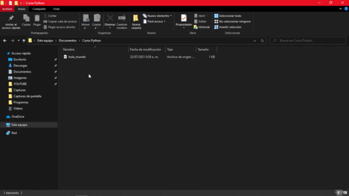Image resolution: width=349 pixels, height=196 pixels.
Task: Click Curso Python in the address path
Action: pyautogui.click(x=92, y=41)
